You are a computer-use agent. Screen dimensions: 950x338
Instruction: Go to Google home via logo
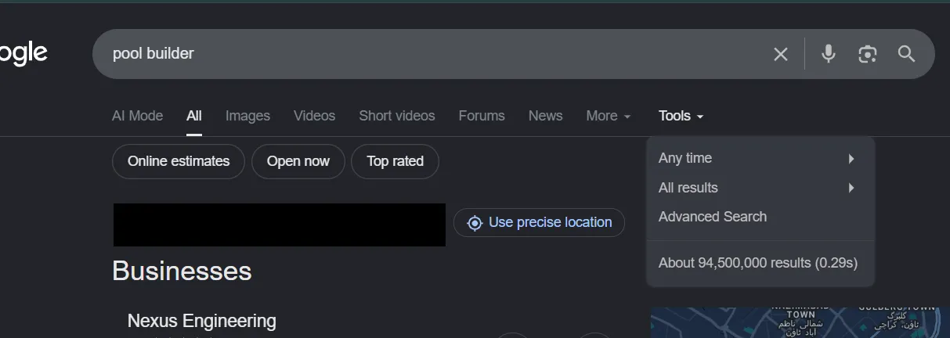coord(23,53)
